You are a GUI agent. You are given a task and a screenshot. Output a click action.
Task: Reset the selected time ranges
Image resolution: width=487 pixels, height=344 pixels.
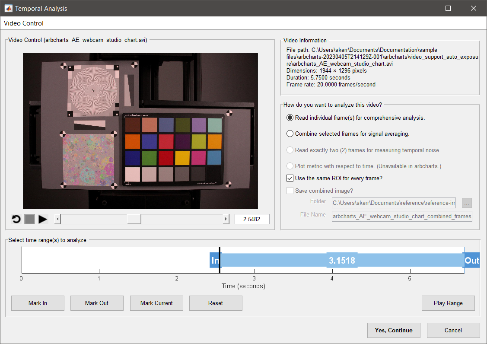tap(216, 303)
